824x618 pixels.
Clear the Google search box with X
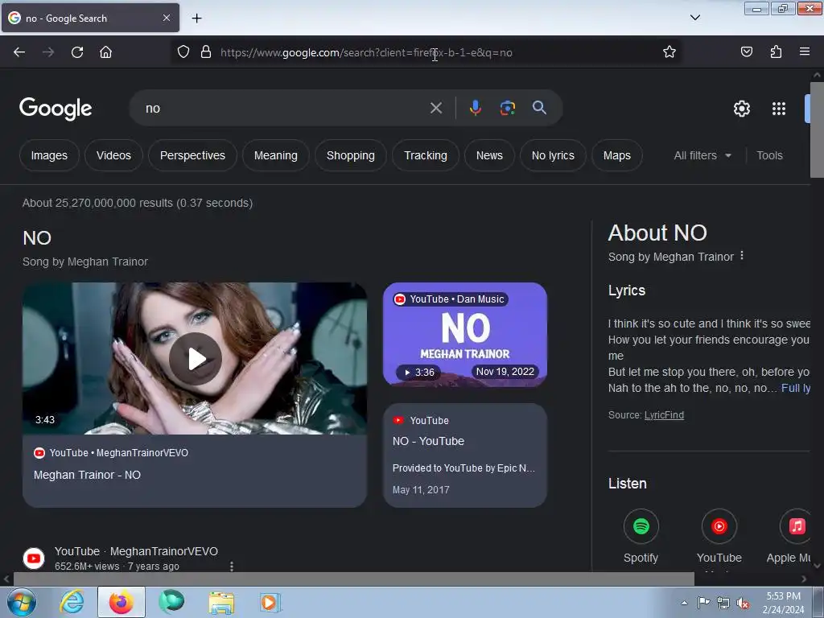tap(435, 109)
